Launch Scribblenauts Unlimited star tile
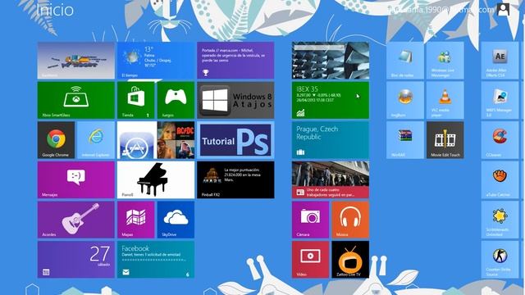 [x=500, y=220]
